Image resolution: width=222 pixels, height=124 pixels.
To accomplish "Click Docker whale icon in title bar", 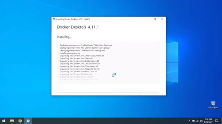I will (x=54, y=19).
